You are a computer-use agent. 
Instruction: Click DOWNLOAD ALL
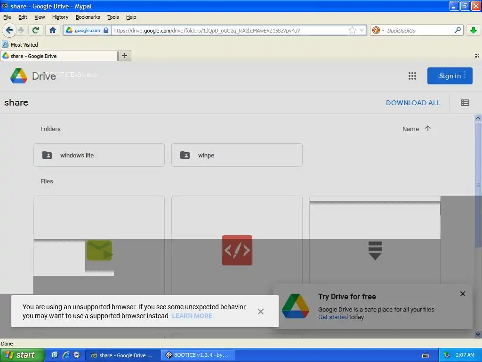(413, 103)
